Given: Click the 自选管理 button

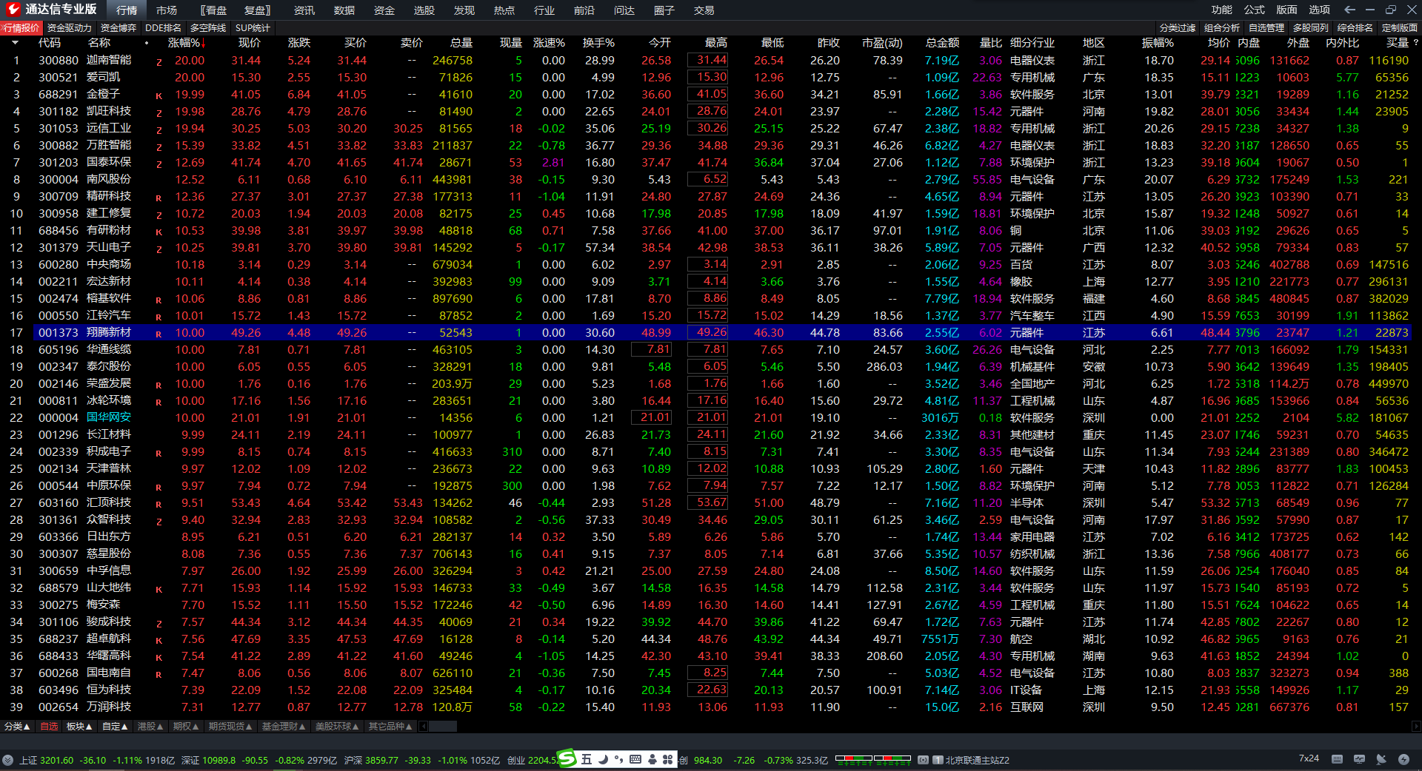Looking at the screenshot, I should tap(1266, 28).
